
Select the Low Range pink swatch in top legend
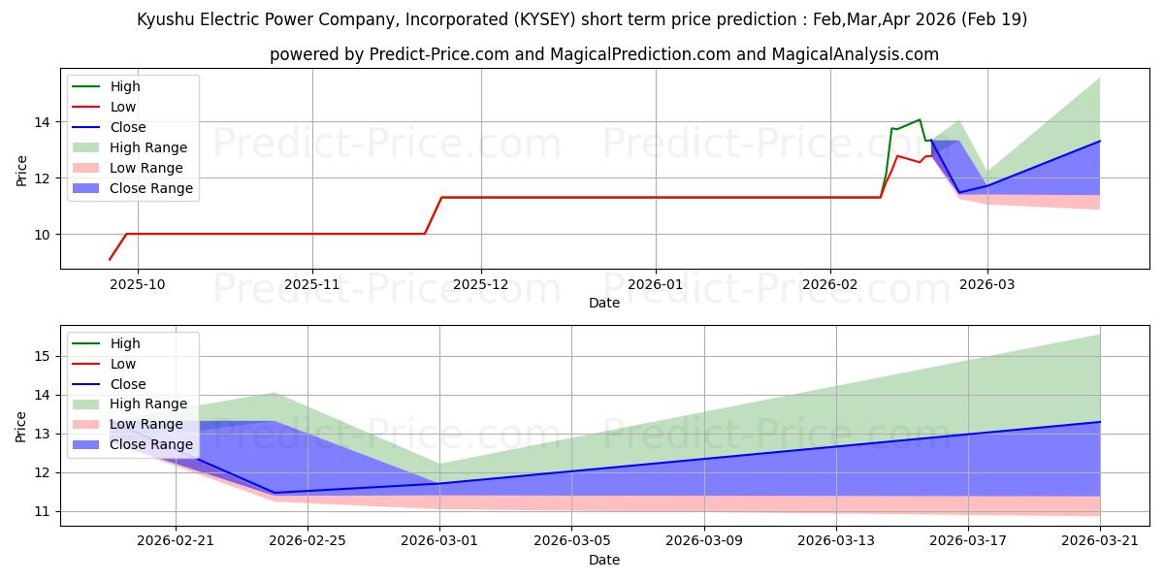pyautogui.click(x=86, y=168)
